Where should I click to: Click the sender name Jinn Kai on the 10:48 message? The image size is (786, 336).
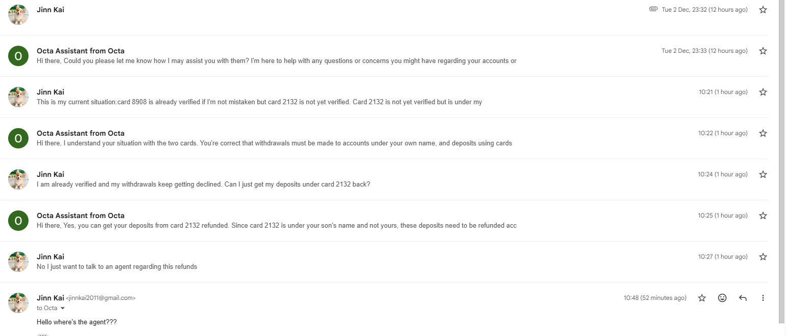pos(50,298)
